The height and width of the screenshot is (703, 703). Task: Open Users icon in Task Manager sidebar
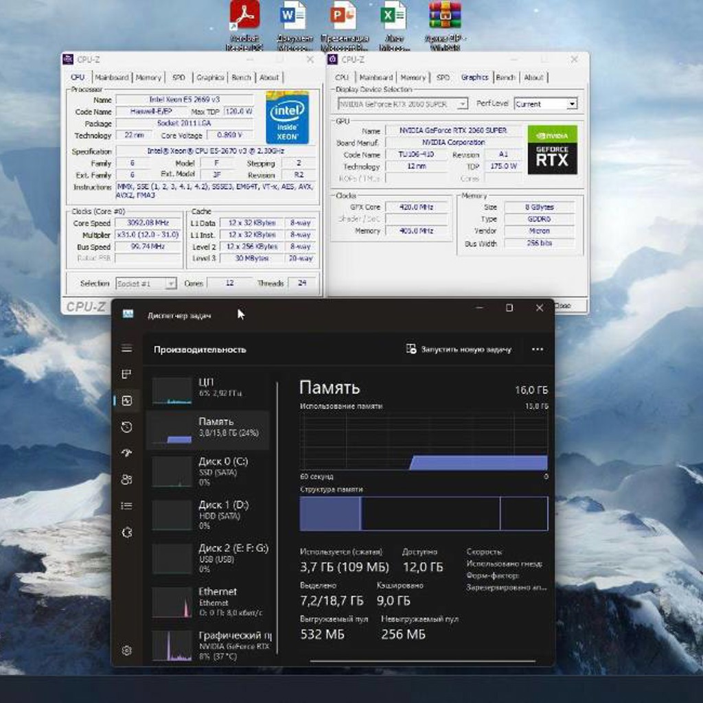(127, 479)
